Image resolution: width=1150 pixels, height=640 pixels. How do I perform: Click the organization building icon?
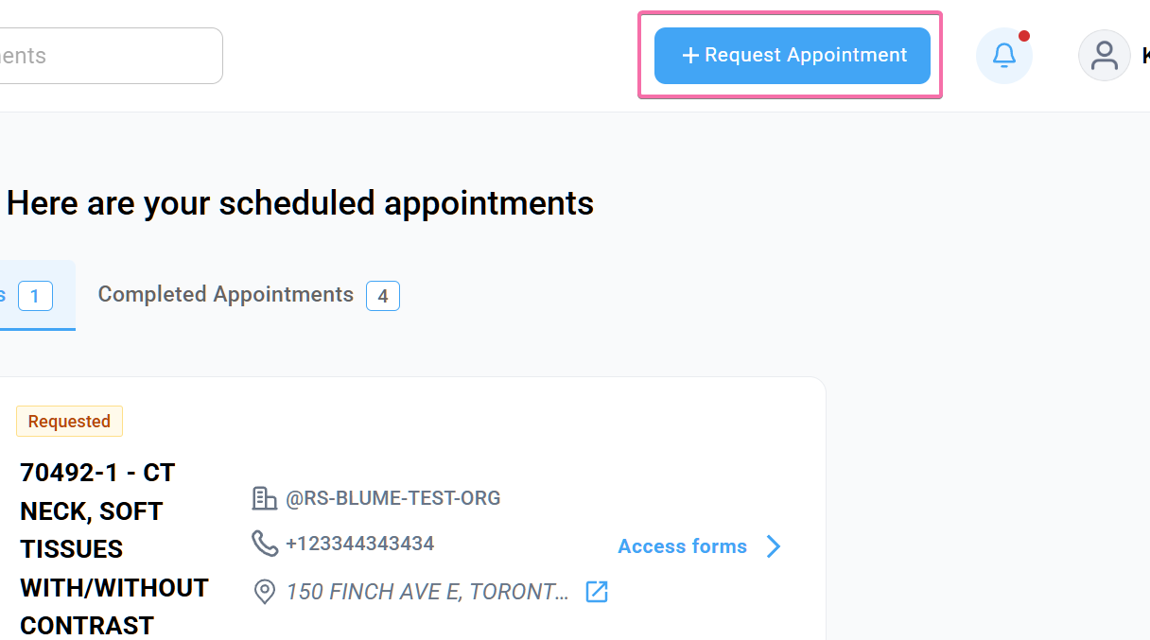pos(264,498)
